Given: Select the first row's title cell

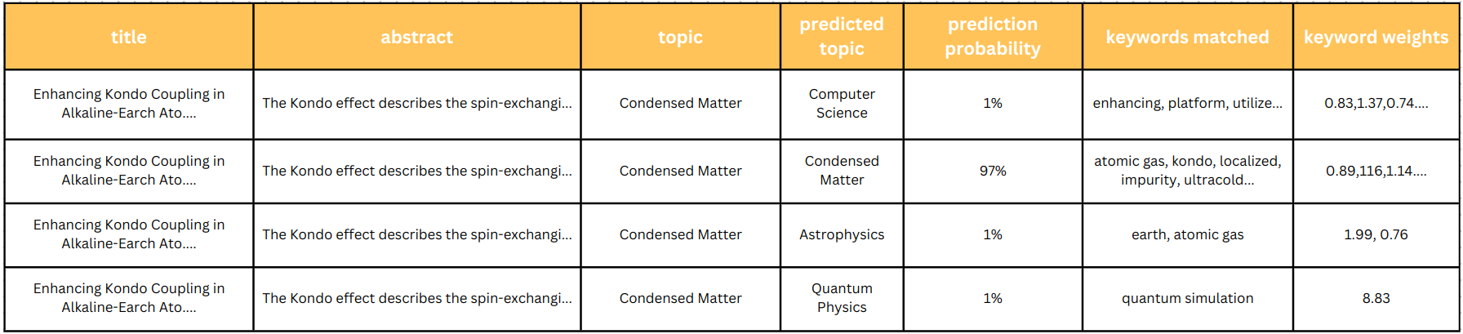Looking at the screenshot, I should coord(129,104).
